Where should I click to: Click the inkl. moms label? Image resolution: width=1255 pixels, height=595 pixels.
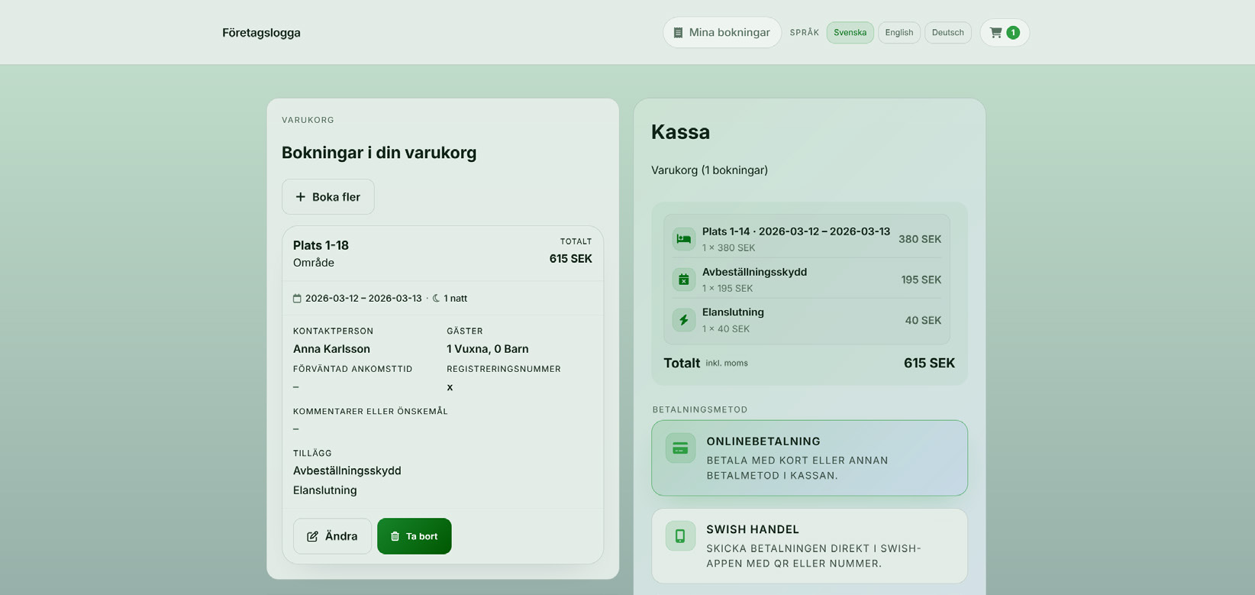point(727,363)
